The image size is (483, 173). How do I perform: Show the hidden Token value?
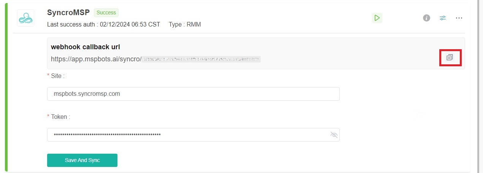pos(334,135)
